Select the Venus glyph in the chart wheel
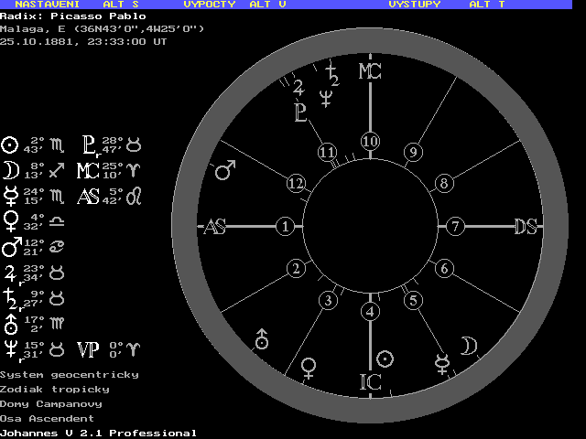Viewport: 586px width, 439px height. point(310,367)
